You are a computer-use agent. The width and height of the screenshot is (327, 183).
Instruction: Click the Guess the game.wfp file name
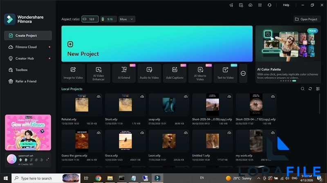click(x=74, y=156)
